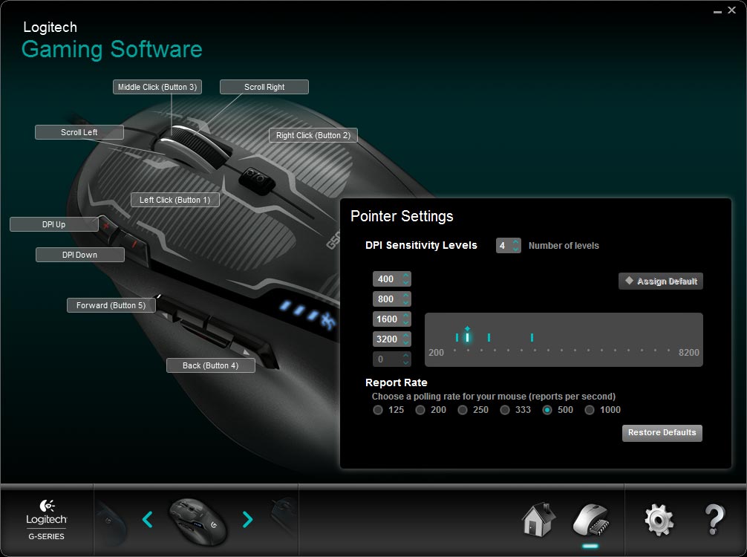Close the Logitech Gaming Software window
The height and width of the screenshot is (557, 747).
click(x=731, y=10)
